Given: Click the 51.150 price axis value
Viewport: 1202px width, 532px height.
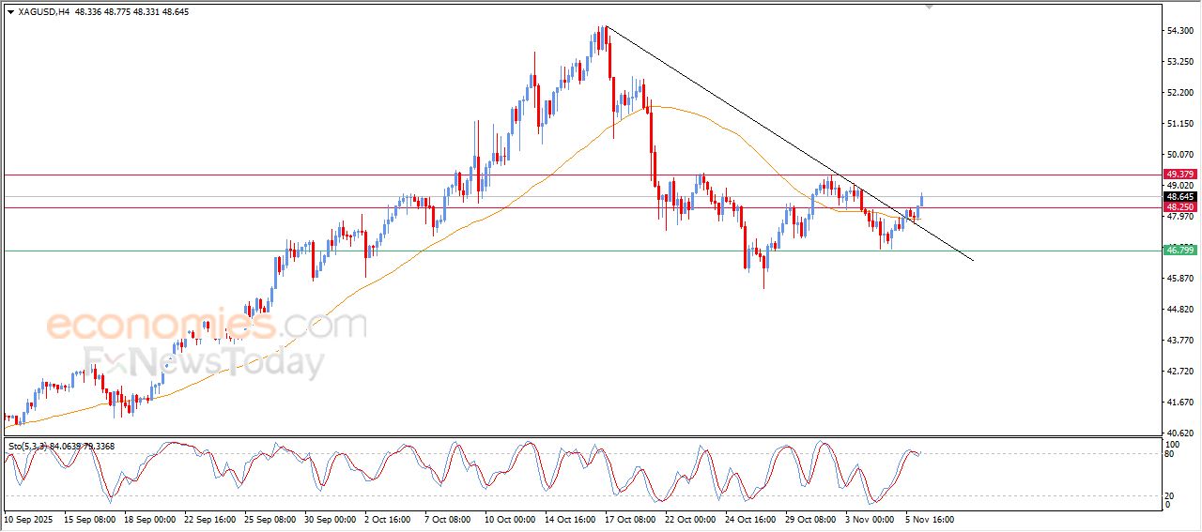Looking at the screenshot, I should [1180, 124].
